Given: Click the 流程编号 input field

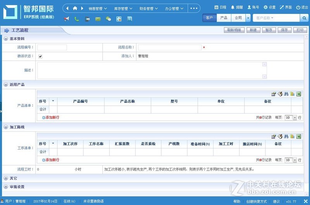Looking at the screenshot, I should coord(52,47).
